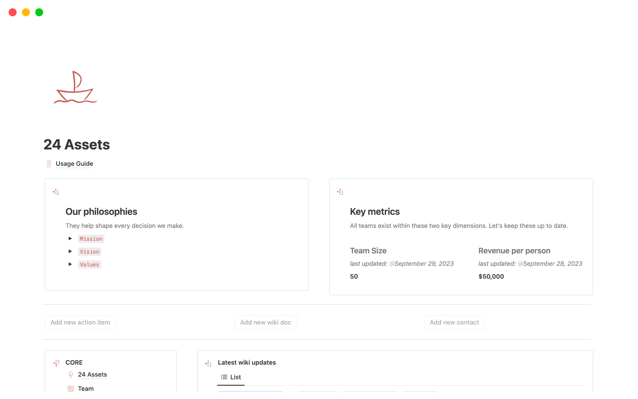Image resolution: width=638 pixels, height=399 pixels.
Task: Click the paper plane icon above Key metrics
Action: pos(340,192)
